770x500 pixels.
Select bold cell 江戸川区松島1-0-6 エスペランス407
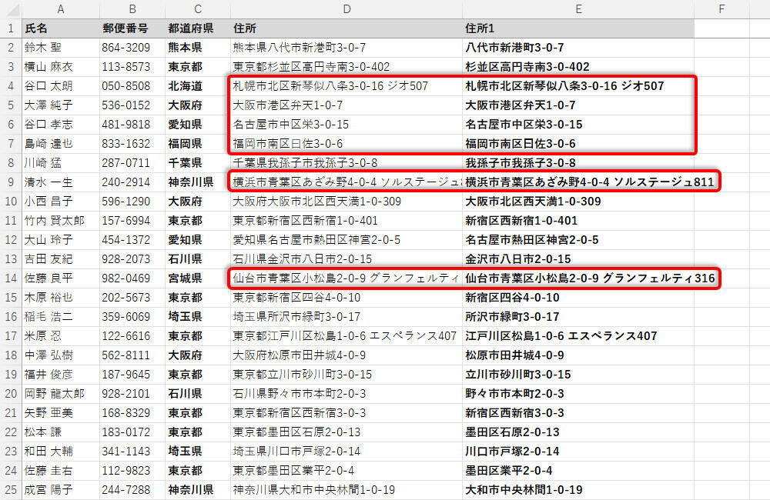tap(578, 336)
